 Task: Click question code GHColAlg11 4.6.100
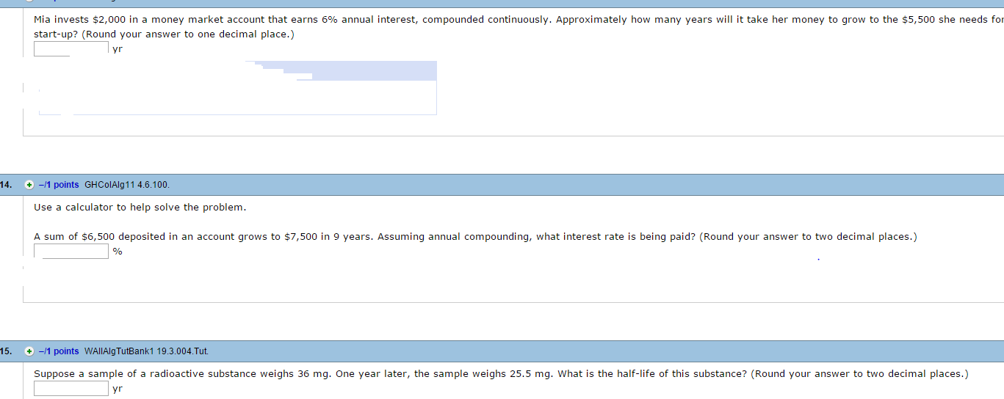point(127,185)
